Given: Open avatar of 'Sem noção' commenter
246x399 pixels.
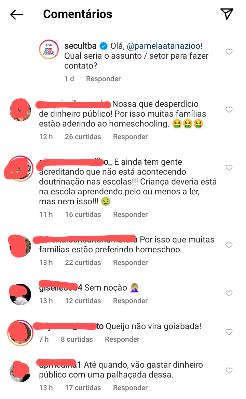Looking at the screenshot, I should click(x=20, y=294).
